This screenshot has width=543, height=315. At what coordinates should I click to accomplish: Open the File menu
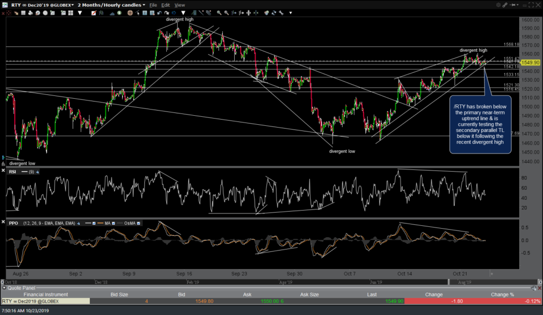(153, 5)
